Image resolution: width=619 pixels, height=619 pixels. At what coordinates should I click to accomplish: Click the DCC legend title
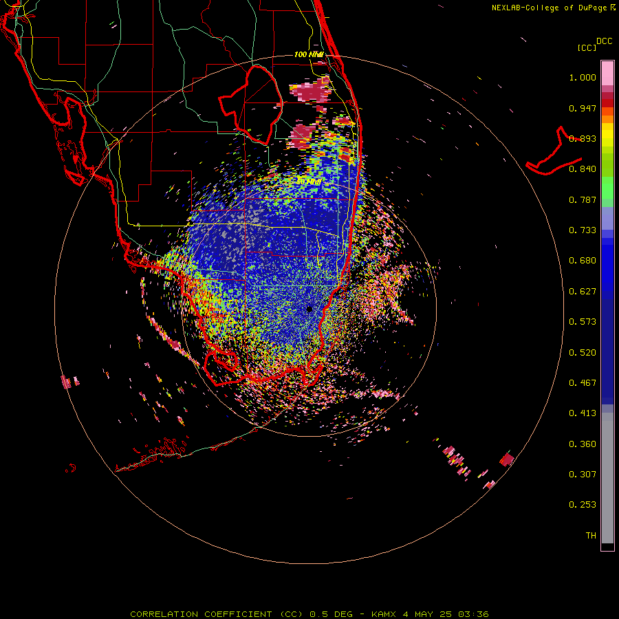pyautogui.click(x=604, y=41)
